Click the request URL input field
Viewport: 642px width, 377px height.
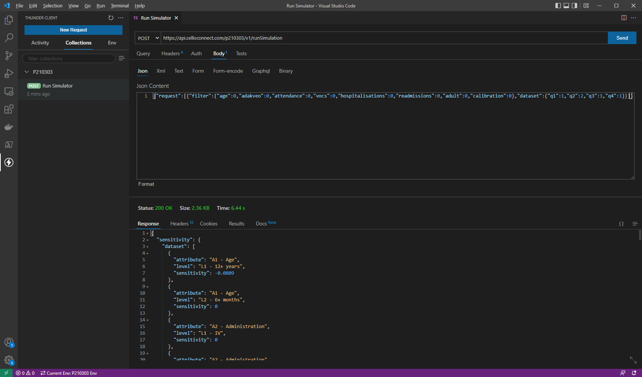pyautogui.click(x=384, y=38)
